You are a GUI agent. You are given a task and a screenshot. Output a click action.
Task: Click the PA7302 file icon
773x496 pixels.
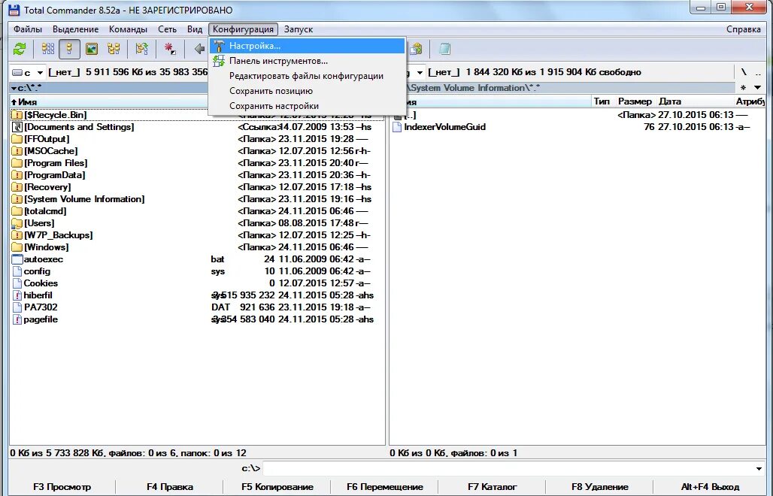click(x=17, y=307)
